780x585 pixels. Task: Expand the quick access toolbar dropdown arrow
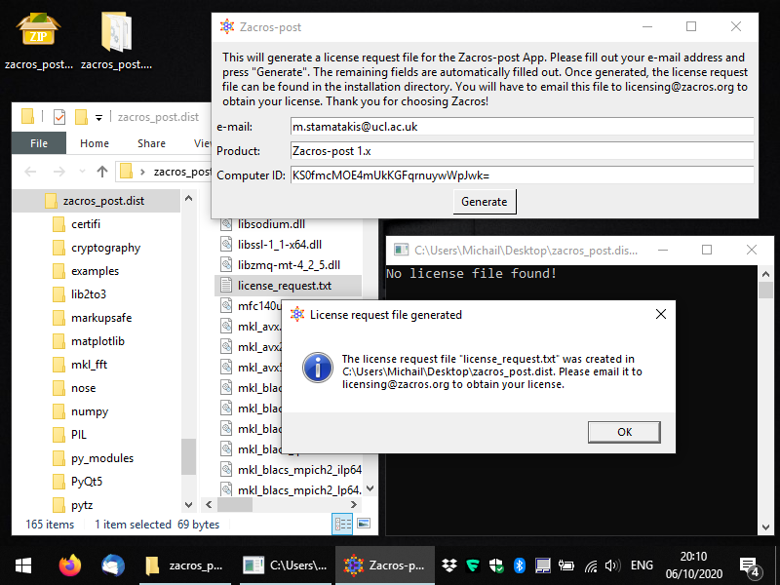click(x=99, y=118)
